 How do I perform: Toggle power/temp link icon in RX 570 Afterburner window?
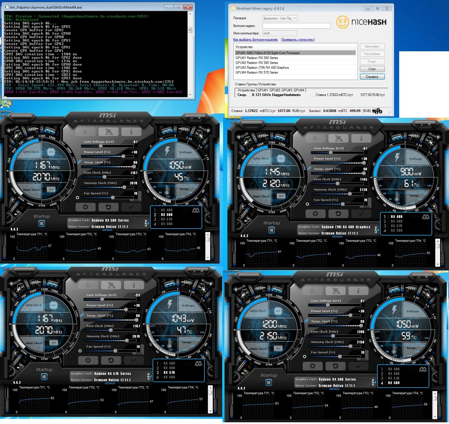pyautogui.click(x=82, y=315)
